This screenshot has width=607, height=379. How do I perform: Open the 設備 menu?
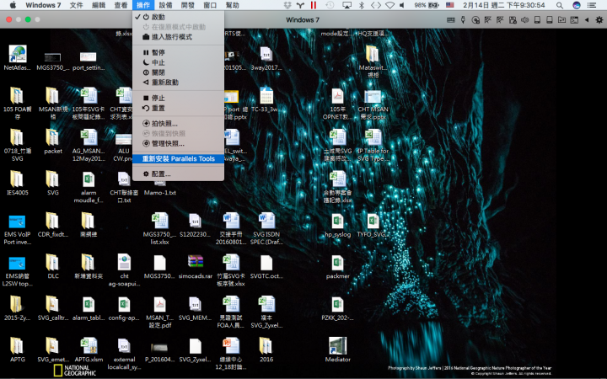pos(165,5)
